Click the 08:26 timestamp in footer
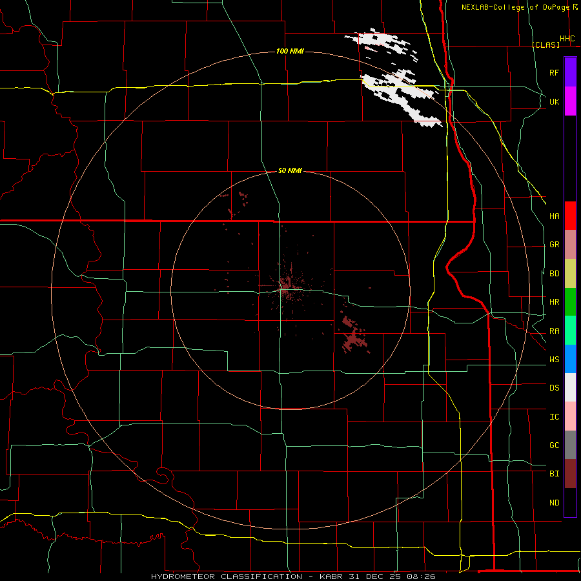The width and height of the screenshot is (581, 581). pyautogui.click(x=420, y=576)
